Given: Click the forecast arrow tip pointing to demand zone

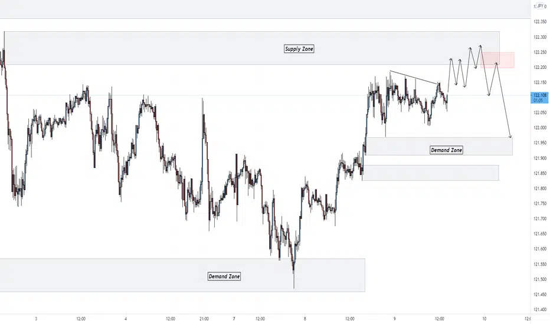Looking at the screenshot, I should [x=510, y=137].
